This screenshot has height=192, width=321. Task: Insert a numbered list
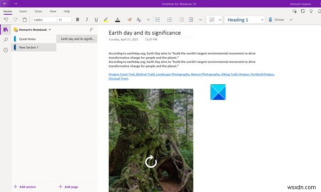click(x=170, y=20)
